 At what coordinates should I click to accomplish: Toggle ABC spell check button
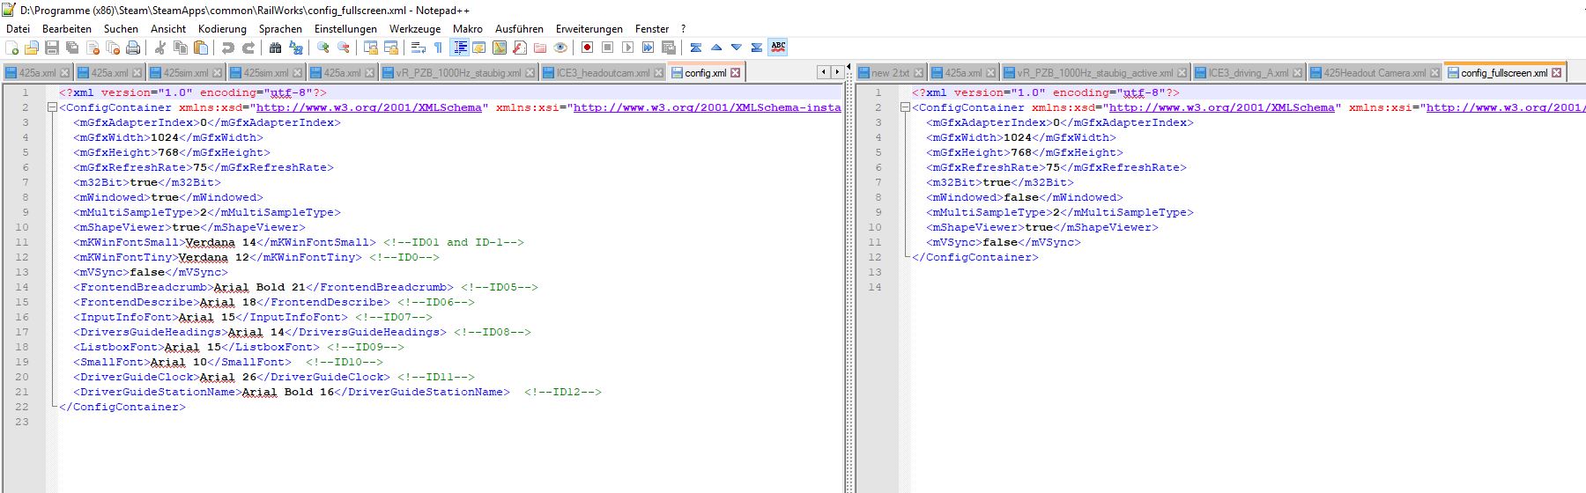777,48
